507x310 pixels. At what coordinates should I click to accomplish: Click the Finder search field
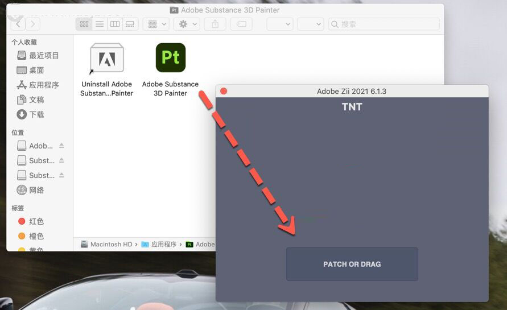point(384,24)
